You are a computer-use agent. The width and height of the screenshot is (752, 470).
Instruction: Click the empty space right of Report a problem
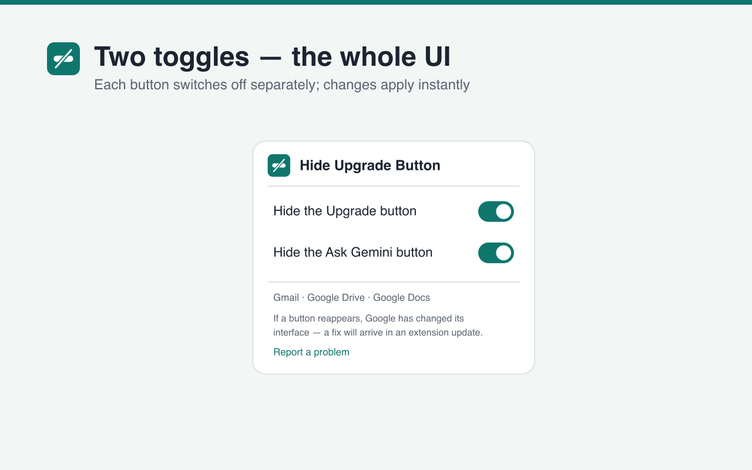click(435, 352)
